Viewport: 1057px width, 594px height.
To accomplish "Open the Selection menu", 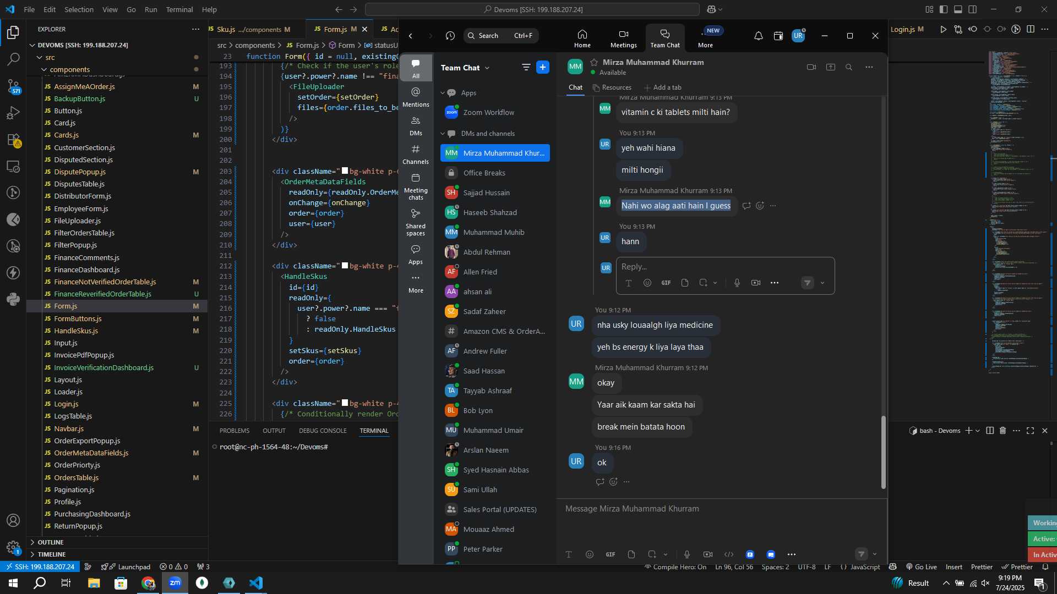I will point(79,9).
